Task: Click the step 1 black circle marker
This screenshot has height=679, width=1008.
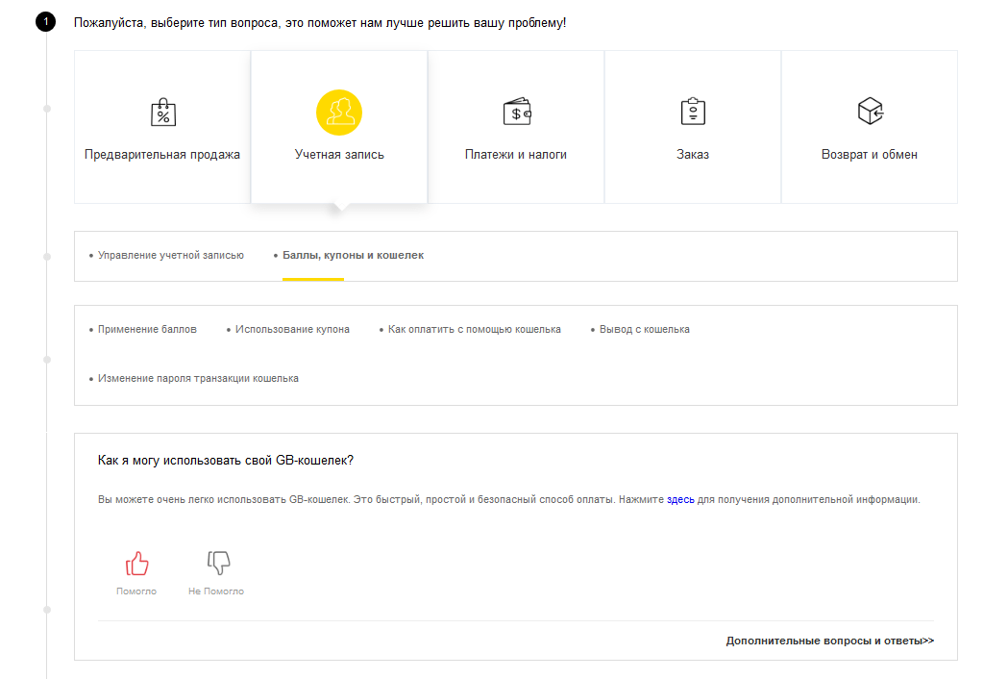Action: click(x=45, y=21)
